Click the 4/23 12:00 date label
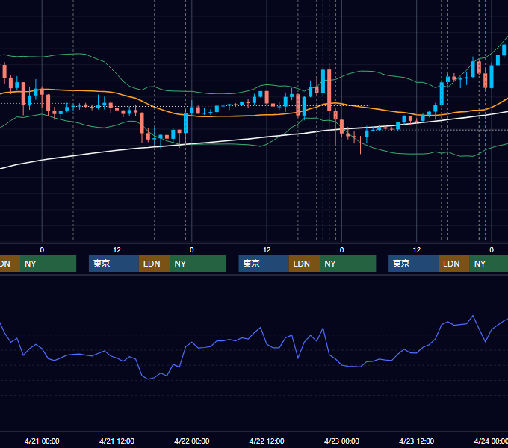The width and height of the screenshot is (508, 448). [416, 441]
